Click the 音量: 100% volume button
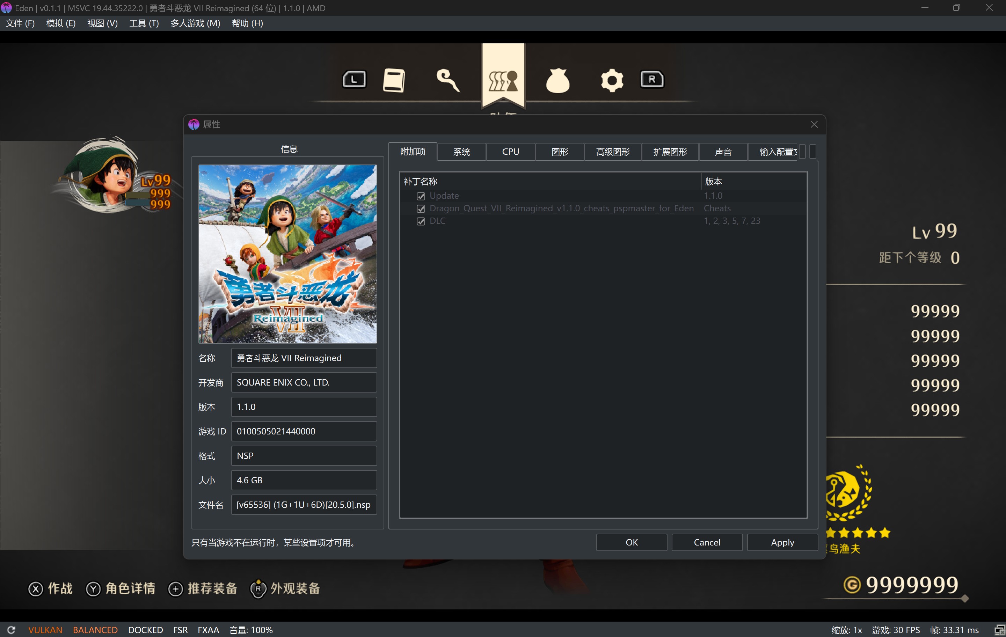The height and width of the screenshot is (637, 1006). point(251,629)
